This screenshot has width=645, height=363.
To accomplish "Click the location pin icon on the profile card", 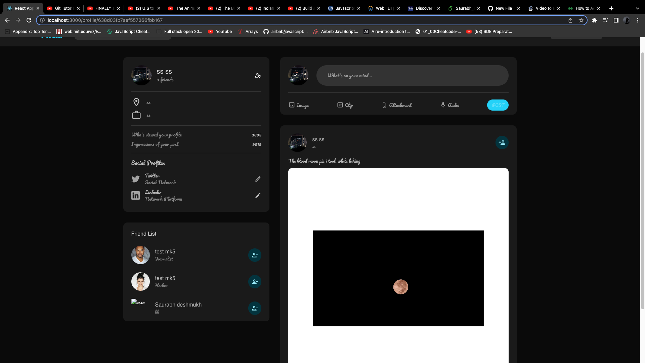I will click(136, 102).
